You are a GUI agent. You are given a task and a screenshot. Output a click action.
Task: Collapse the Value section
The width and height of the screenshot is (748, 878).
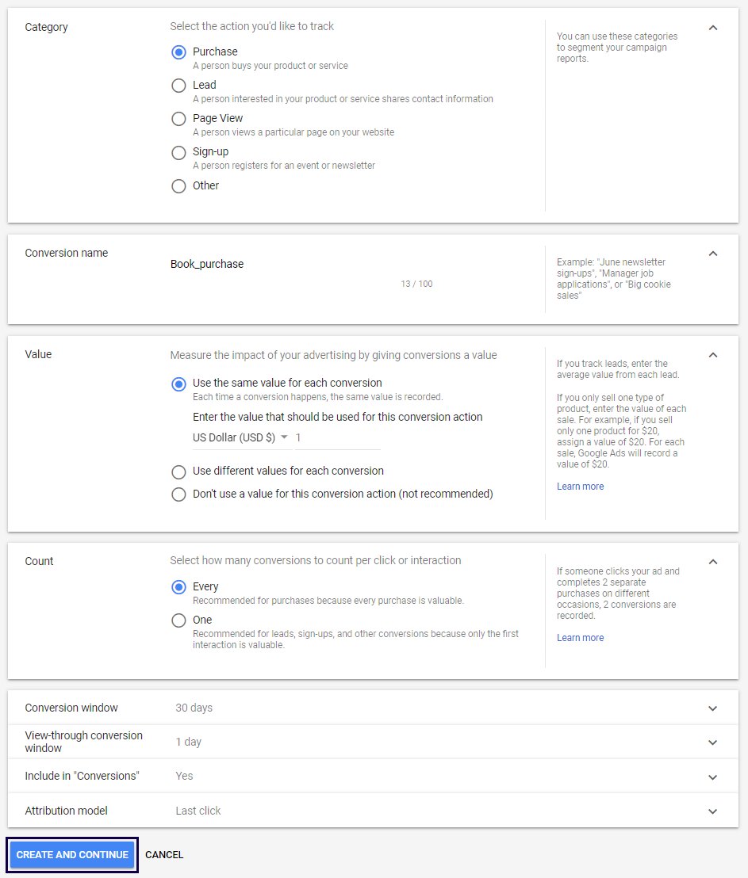[x=712, y=354]
